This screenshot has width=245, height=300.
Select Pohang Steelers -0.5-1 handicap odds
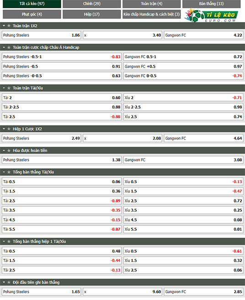click(62, 57)
